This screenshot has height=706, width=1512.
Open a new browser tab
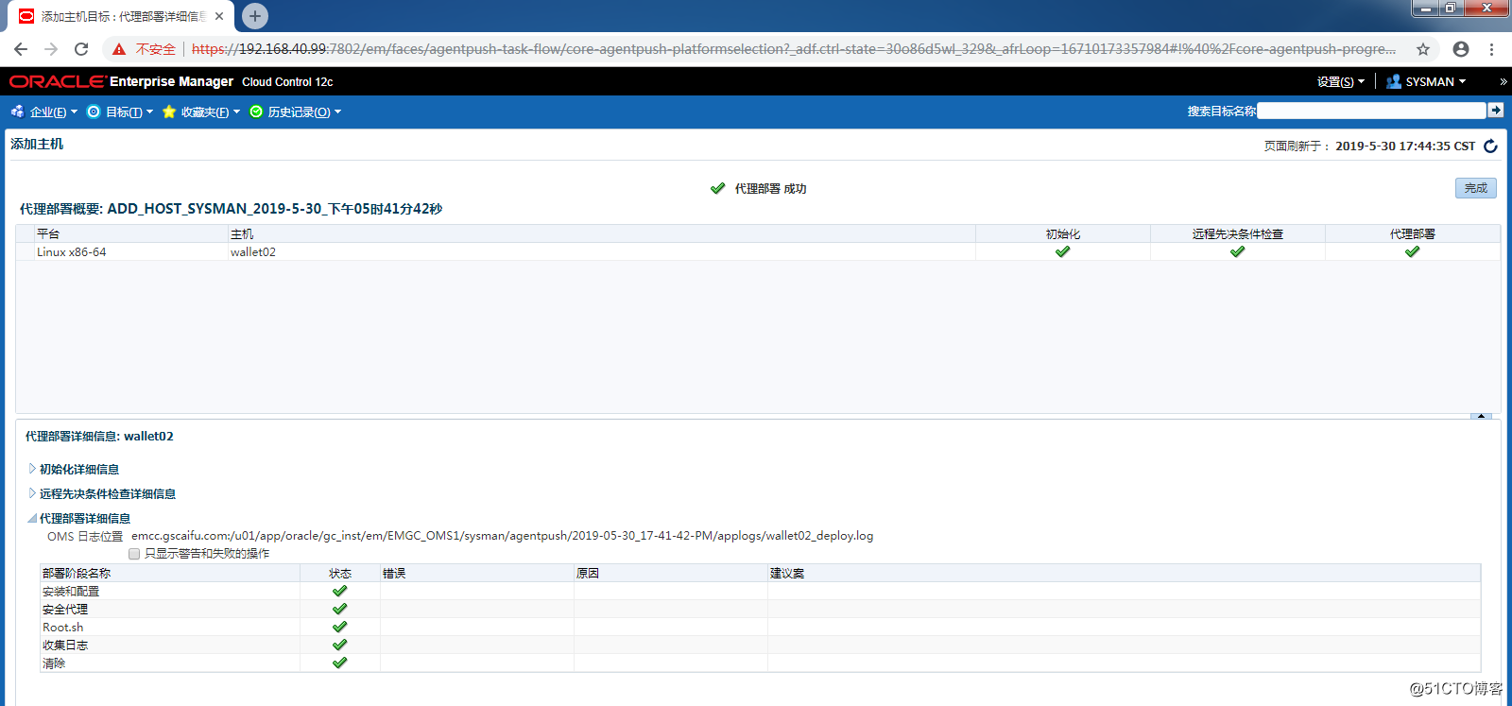255,16
